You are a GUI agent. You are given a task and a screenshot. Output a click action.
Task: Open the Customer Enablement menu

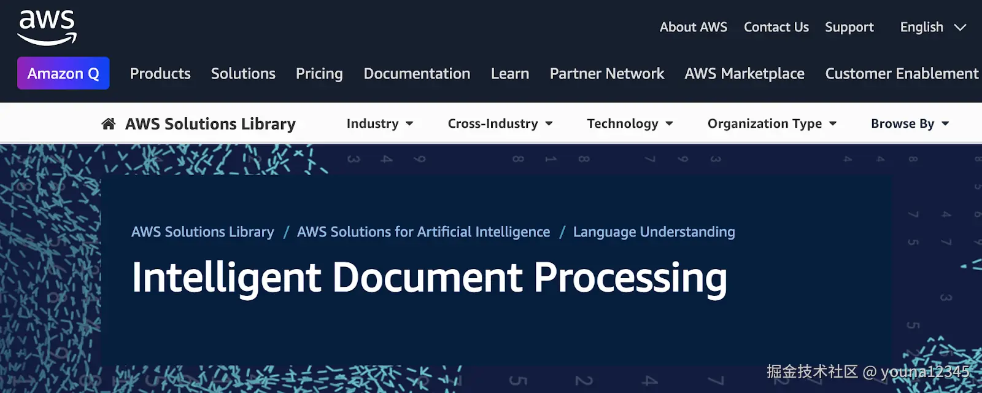902,74
